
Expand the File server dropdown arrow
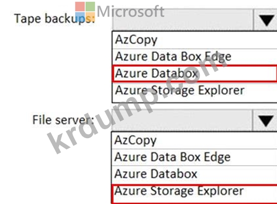(x=266, y=121)
